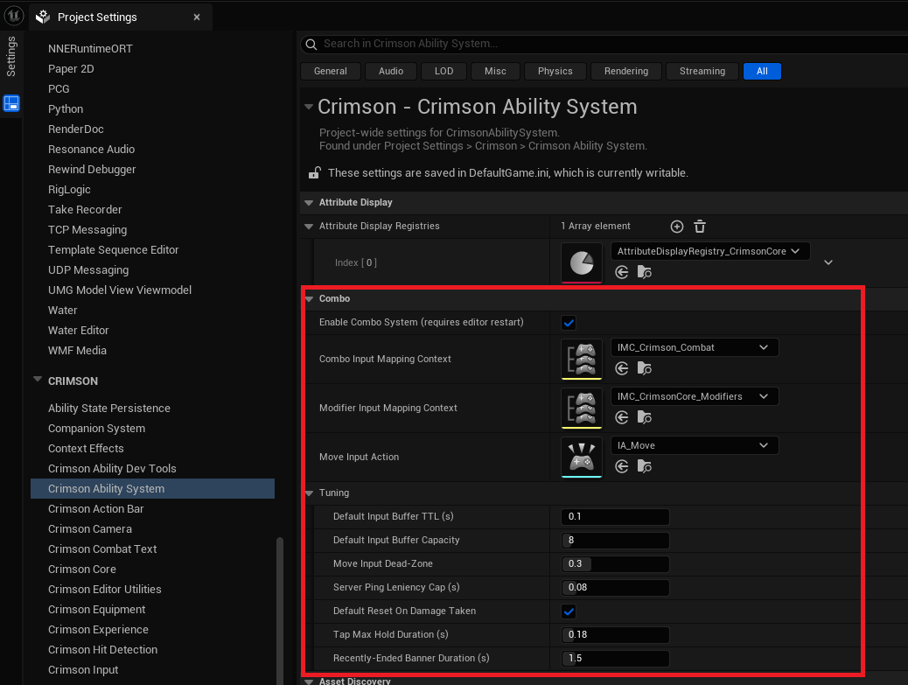Filter settings by General
The height and width of the screenshot is (685, 908).
click(331, 71)
